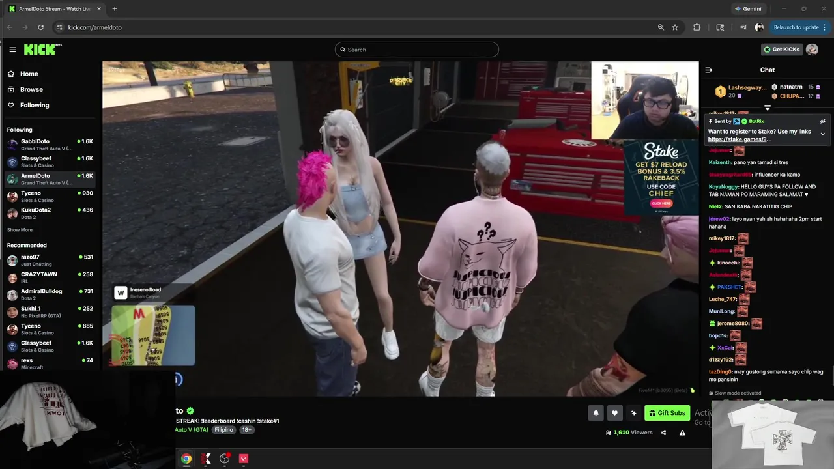Click the Stake Click Here ad button
The image size is (834, 469).
click(661, 203)
